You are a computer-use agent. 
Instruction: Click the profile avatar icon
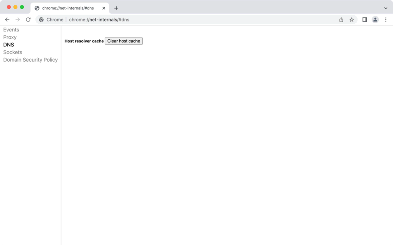(375, 19)
